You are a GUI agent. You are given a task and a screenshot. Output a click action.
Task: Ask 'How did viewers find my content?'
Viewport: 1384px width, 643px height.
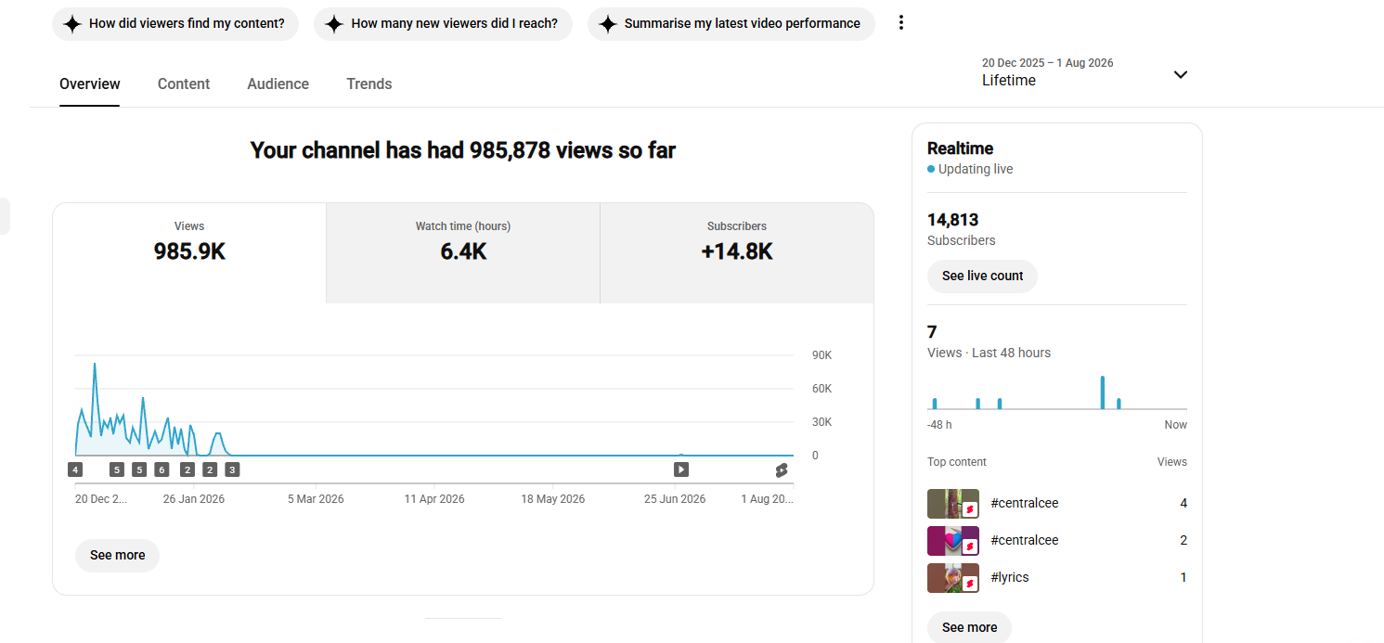tap(175, 24)
